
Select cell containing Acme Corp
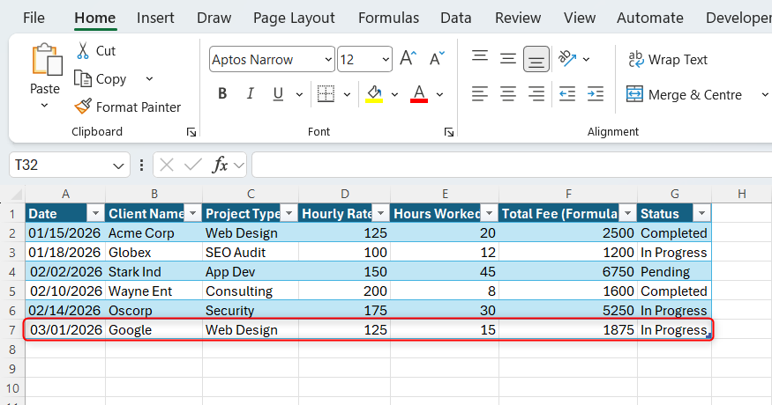coord(154,233)
